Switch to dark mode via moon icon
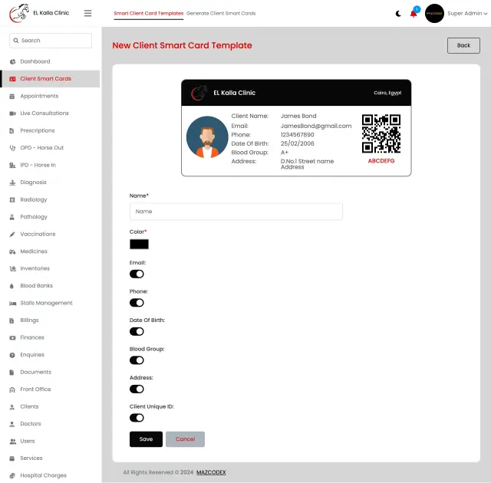491x483 pixels. click(x=398, y=14)
